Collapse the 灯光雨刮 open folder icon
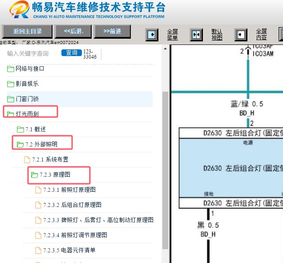The height and width of the screenshot is (263, 283). coord(11,114)
